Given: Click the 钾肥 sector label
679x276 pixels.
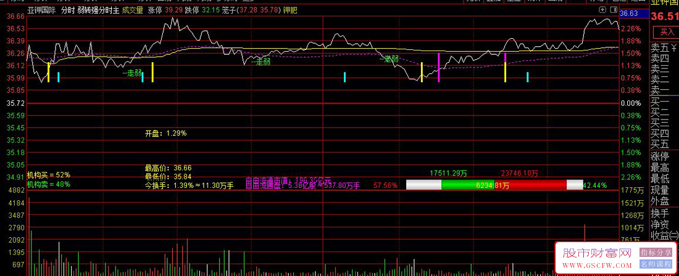Looking at the screenshot, I should (x=290, y=10).
